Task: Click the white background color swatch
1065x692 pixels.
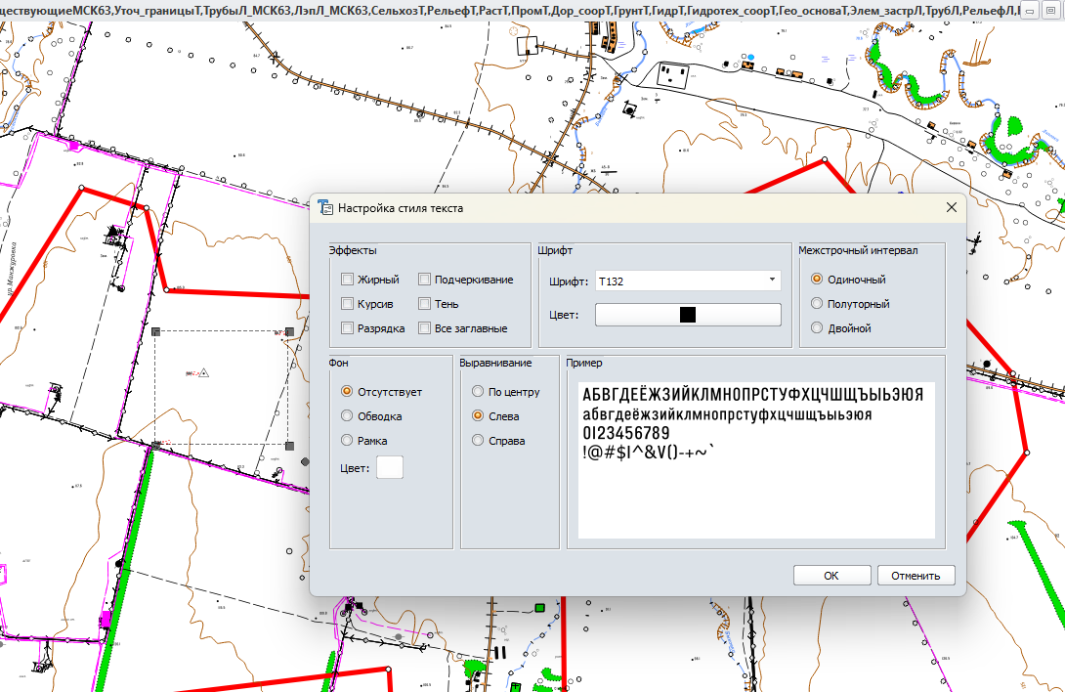Action: 390,467
